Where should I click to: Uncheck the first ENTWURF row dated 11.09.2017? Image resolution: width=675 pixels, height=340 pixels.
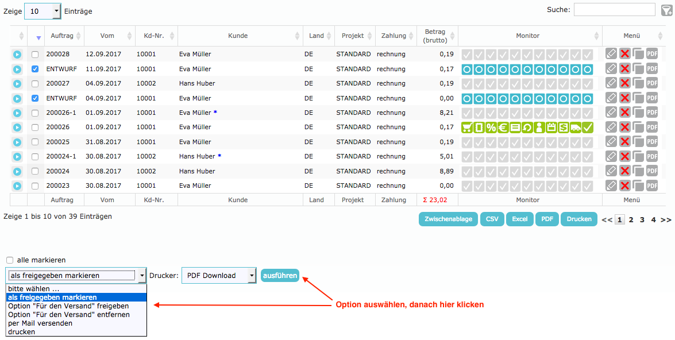[35, 69]
